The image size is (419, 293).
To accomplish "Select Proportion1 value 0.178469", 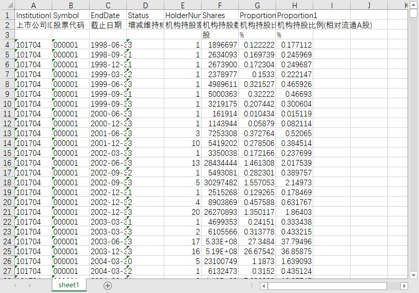I will 295,192.
